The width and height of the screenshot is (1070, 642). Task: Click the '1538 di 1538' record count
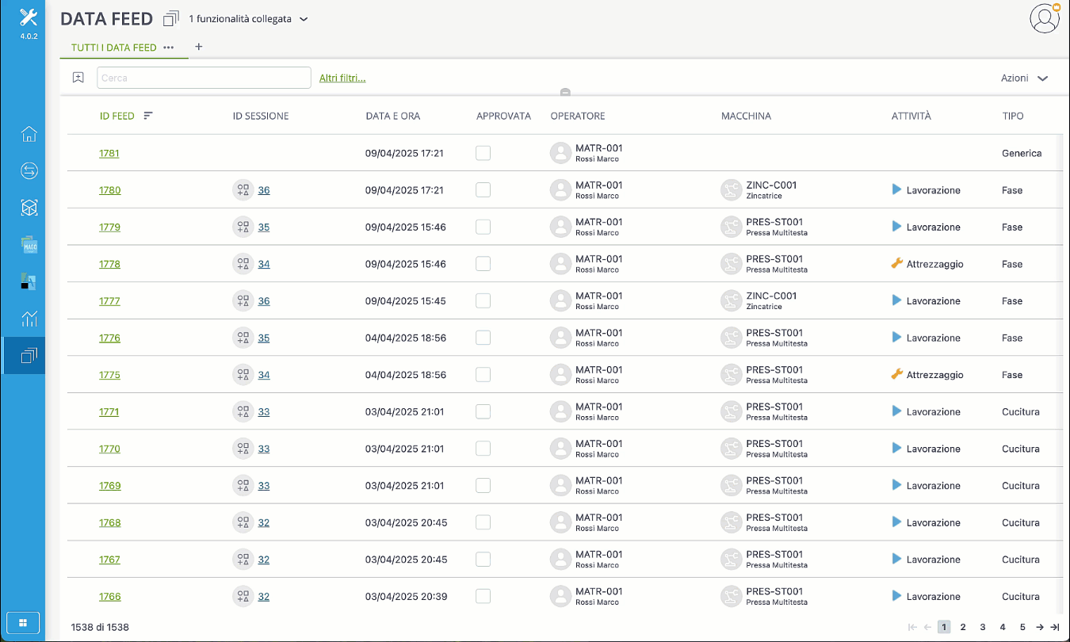tap(100, 627)
